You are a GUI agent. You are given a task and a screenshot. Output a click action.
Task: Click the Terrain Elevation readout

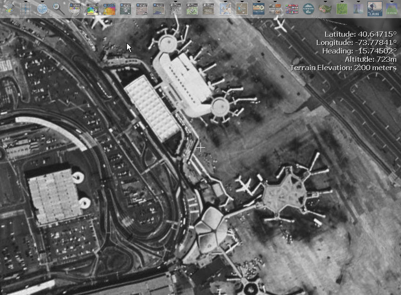pyautogui.click(x=343, y=68)
